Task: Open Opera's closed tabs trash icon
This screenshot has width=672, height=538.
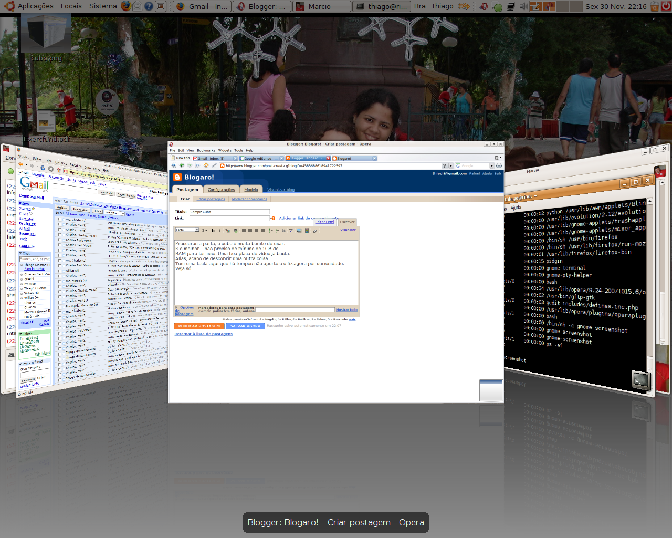Action: [498, 158]
